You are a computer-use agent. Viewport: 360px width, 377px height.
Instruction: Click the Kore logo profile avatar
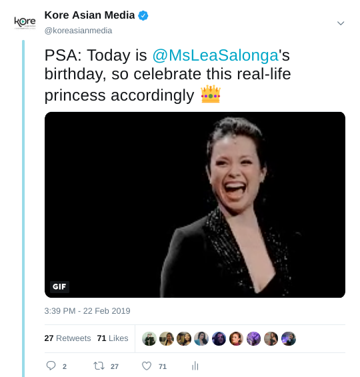(25, 23)
